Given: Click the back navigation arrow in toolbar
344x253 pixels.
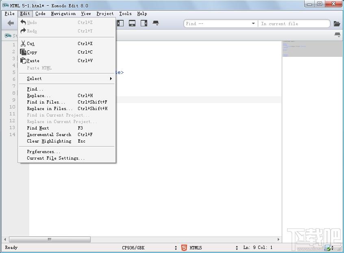Looking at the screenshot, I should click(11, 23).
